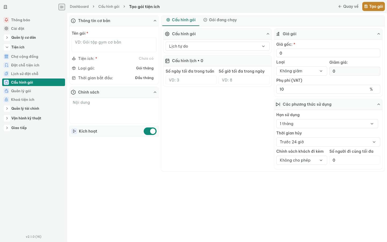Image resolution: width=387 pixels, height=242 pixels.
Task: Click the Phụ phí (VAT) input
Action: 328,89
